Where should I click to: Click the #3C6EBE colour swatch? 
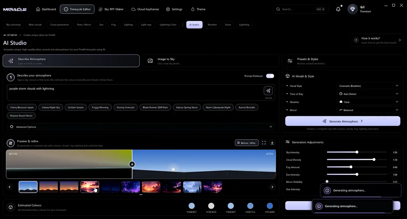270,206
